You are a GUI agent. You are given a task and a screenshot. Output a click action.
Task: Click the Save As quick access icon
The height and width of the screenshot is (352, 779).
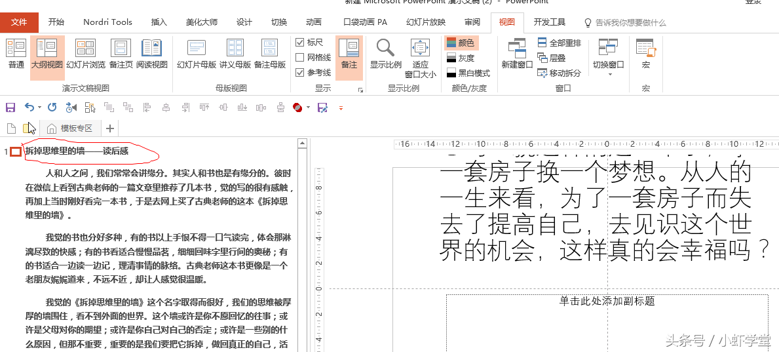(x=322, y=107)
